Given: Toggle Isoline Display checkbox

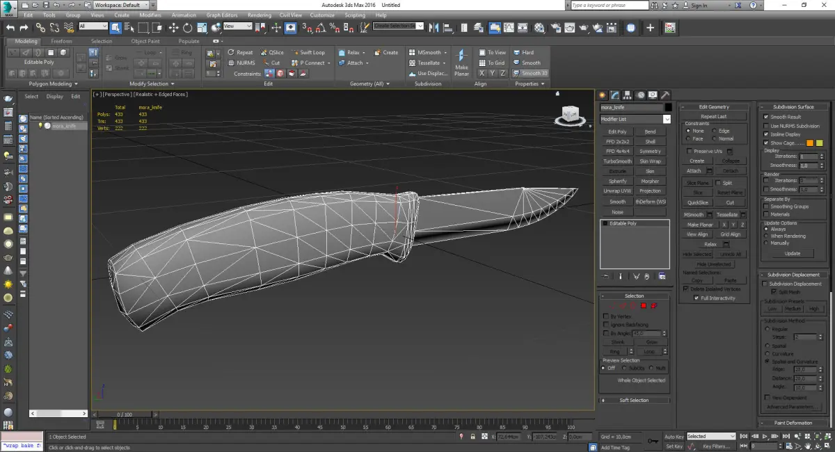Looking at the screenshot, I should (766, 134).
